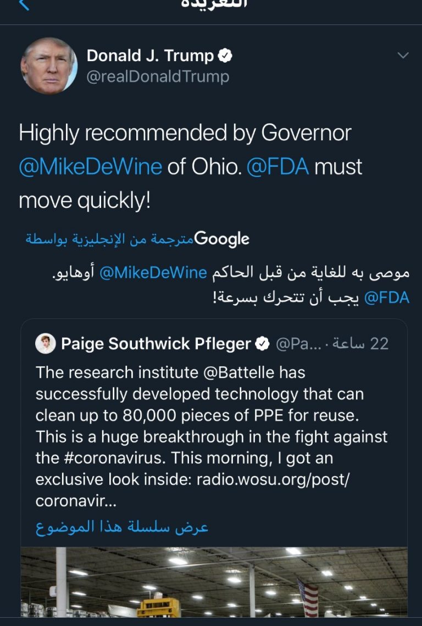Viewport: 422px width, 626px height.
Task: Tap the tweet page title in header
Action: (214, 4)
